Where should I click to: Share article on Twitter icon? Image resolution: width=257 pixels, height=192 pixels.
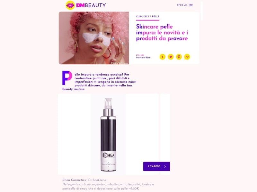pos(171,57)
